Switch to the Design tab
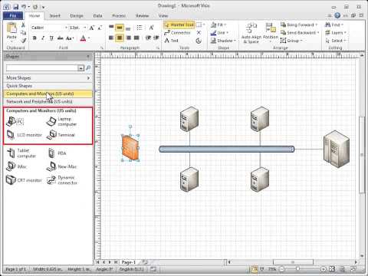The width and height of the screenshot is (368, 276). [x=77, y=16]
